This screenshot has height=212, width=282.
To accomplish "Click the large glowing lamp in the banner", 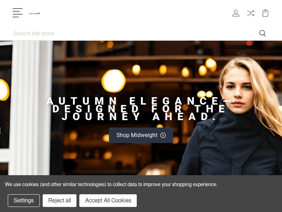I will click(114, 81).
